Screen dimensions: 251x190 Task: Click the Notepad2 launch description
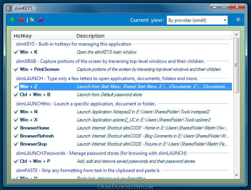143,112
